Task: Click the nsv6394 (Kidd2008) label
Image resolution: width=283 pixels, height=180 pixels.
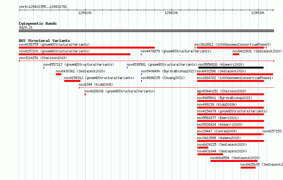Action: [96, 84]
